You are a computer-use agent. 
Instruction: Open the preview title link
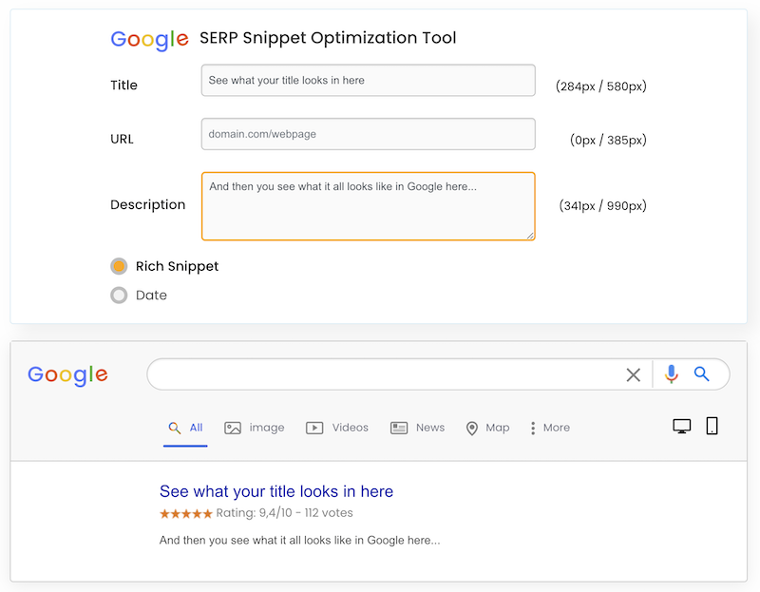[275, 491]
